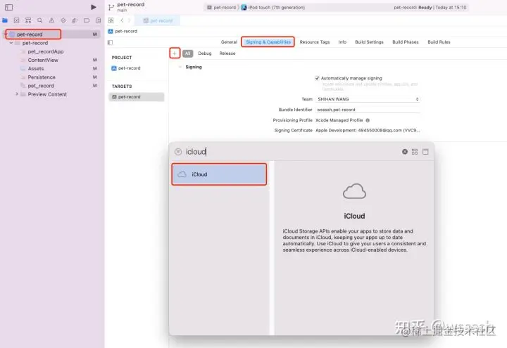Switch to Resource Tags tab
Viewport: 507px width, 348px height.
pyautogui.click(x=315, y=42)
